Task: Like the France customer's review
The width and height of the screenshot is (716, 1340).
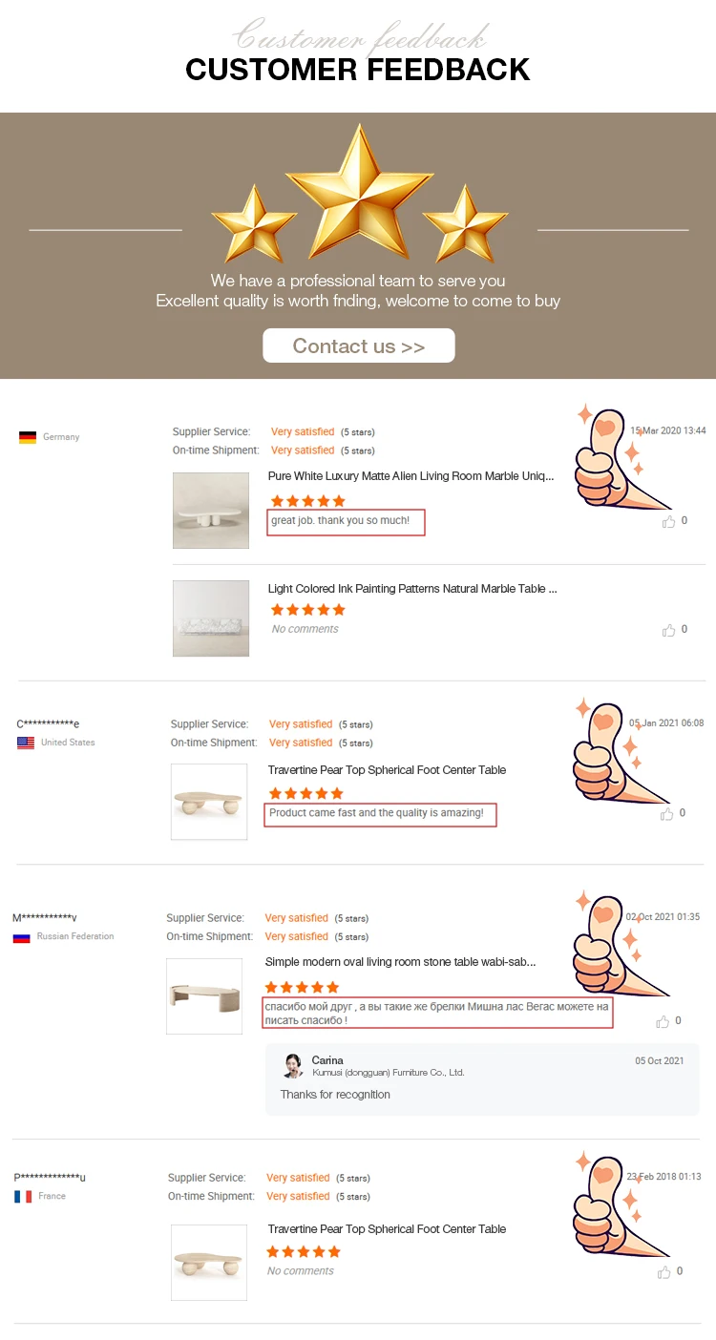Action: pos(664,1272)
